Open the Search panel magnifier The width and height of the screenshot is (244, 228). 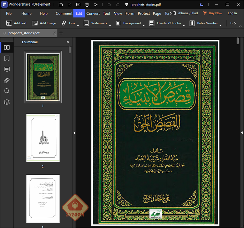pos(7,91)
